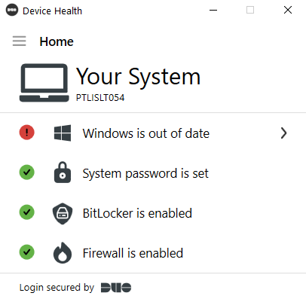Click the 'Your System' heading
306x299 pixels.
click(139, 77)
